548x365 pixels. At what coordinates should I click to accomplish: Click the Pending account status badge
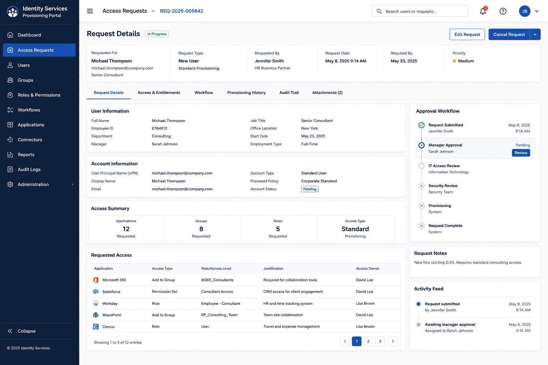[x=310, y=189]
